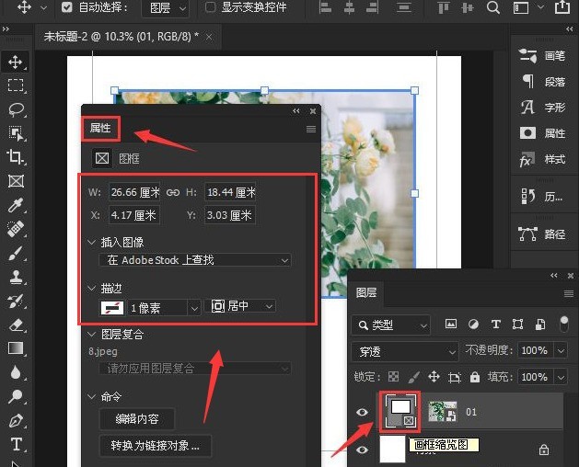
Task: Click the stroke color swatch under 描边
Action: coord(113,306)
